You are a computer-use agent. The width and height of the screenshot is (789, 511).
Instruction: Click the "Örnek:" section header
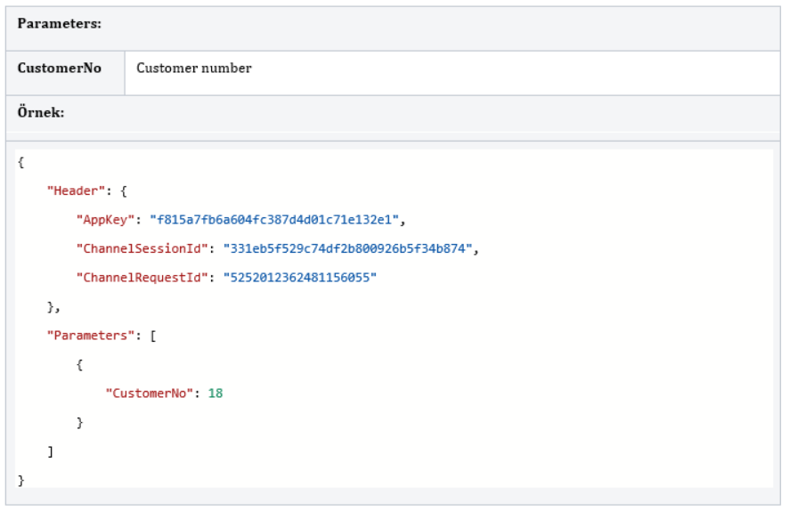41,113
